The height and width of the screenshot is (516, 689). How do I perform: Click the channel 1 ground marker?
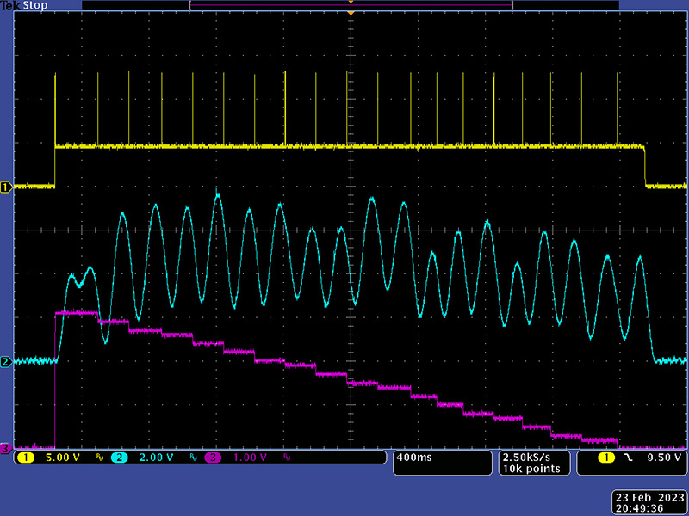point(5,187)
